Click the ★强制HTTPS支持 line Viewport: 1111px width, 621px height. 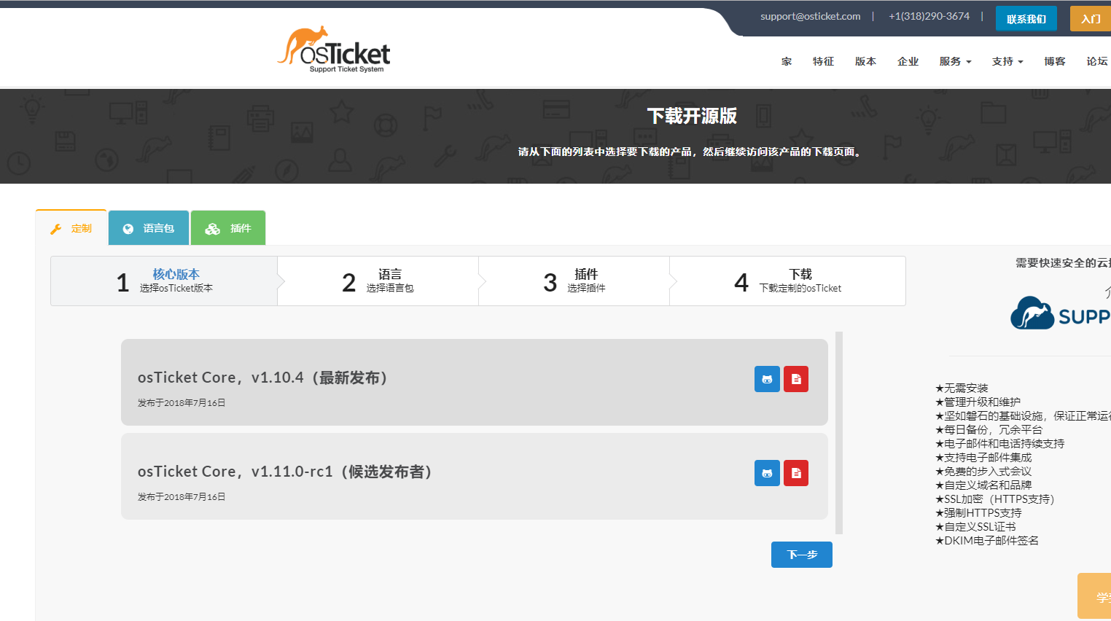click(978, 512)
